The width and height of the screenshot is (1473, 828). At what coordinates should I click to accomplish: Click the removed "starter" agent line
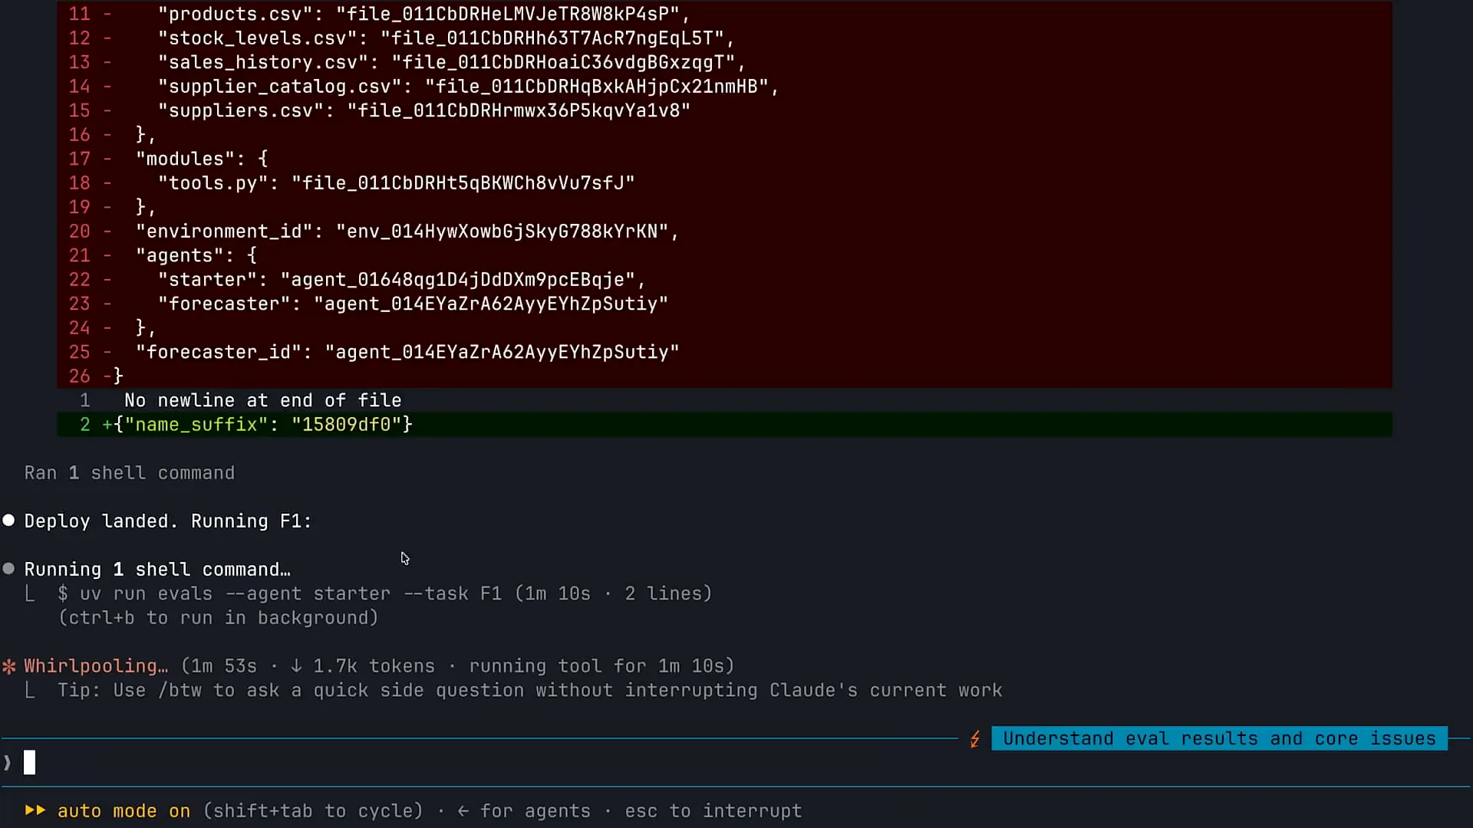pyautogui.click(x=724, y=279)
